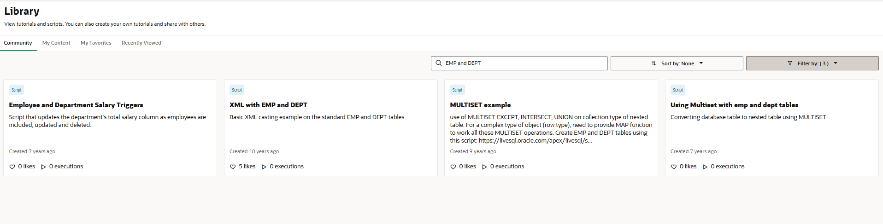The height and width of the screenshot is (224, 883).
Task: Open Using Multiset with emp and dept tables
Action: tap(734, 105)
